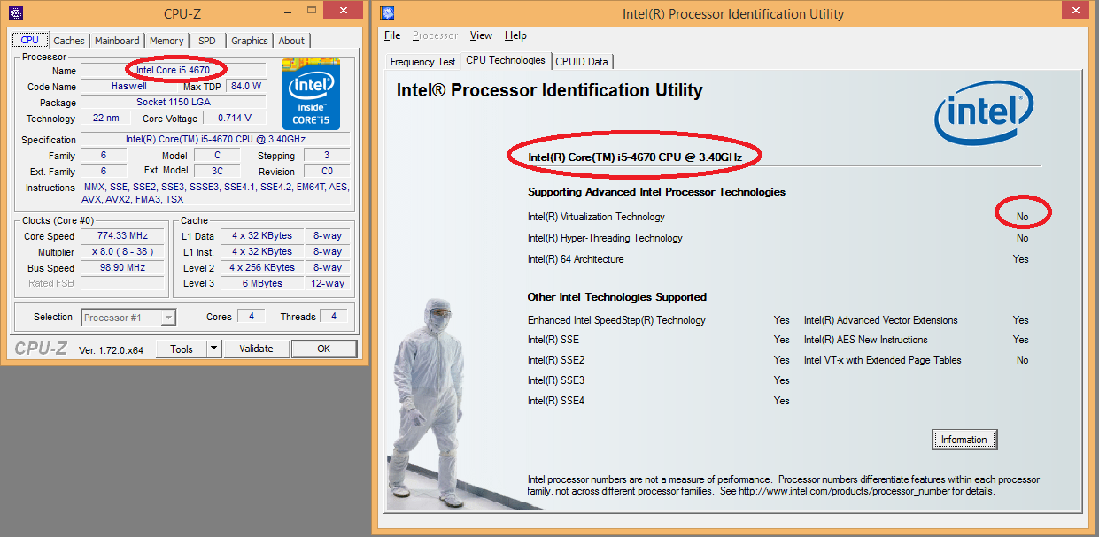Click the Threads count field
This screenshot has height=537, width=1099.
334,317
